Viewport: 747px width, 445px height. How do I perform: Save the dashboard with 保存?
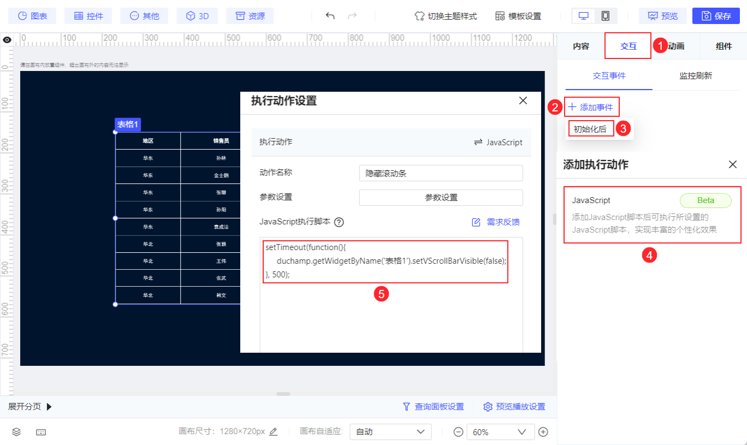pos(716,16)
